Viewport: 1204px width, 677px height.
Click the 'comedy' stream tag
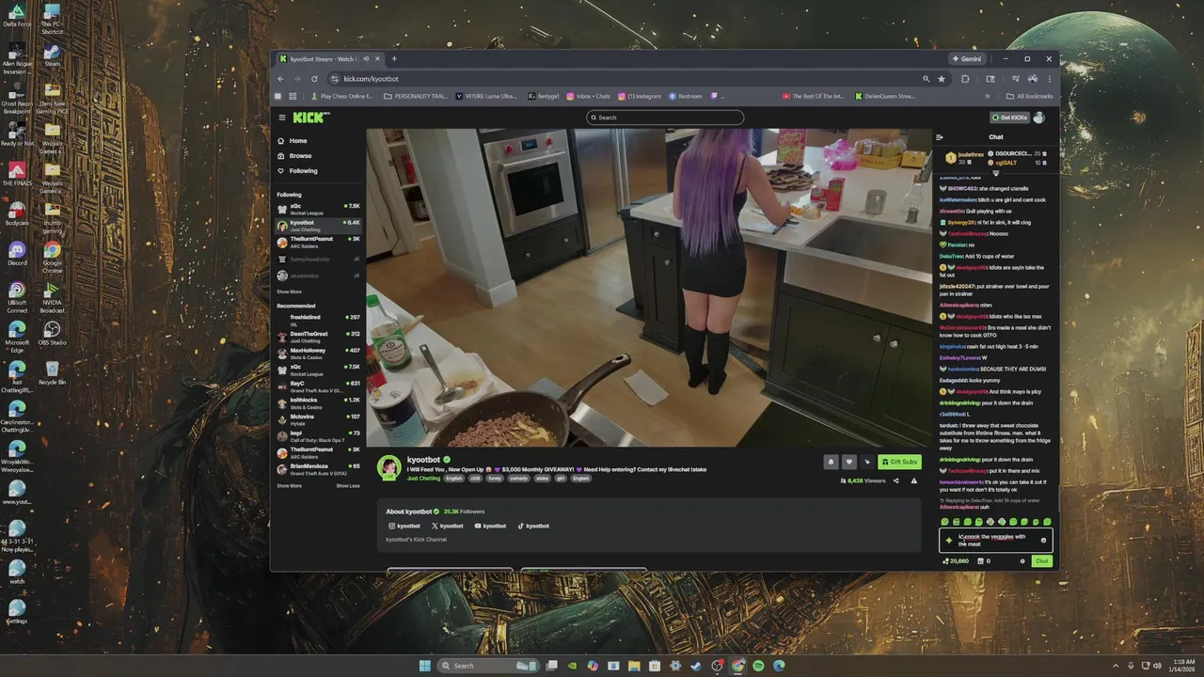point(518,479)
